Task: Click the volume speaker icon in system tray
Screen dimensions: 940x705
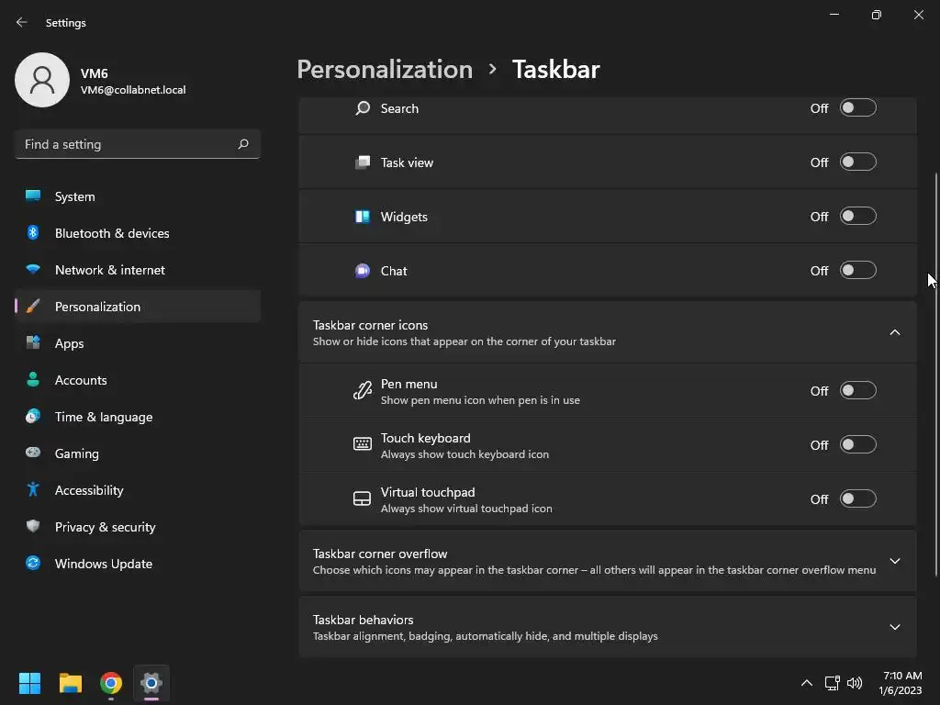Action: click(855, 683)
